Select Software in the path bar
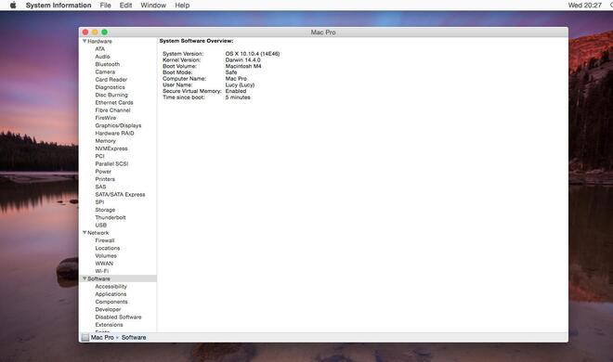Image resolution: width=613 pixels, height=362 pixels. pyautogui.click(x=134, y=337)
